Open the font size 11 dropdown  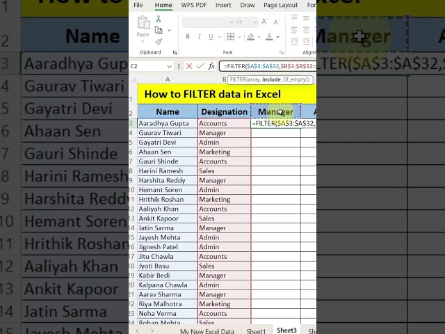point(255,22)
